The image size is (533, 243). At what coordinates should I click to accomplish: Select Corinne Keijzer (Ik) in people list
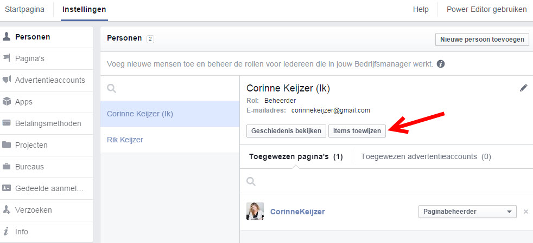click(170, 114)
